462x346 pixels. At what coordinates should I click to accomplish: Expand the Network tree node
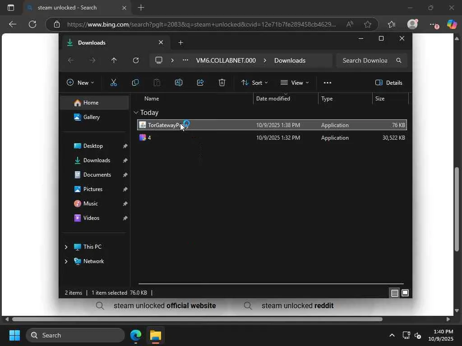[x=66, y=261]
